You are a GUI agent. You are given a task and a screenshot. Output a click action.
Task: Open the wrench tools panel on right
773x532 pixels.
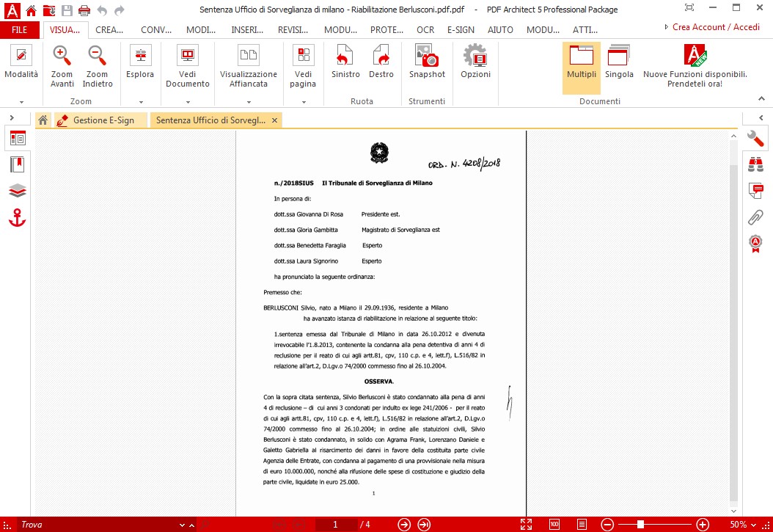[755, 139]
